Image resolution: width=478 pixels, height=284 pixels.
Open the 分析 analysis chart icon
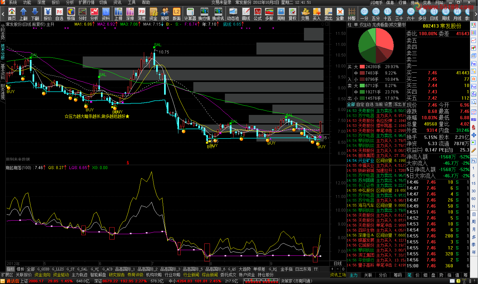coord(94,14)
